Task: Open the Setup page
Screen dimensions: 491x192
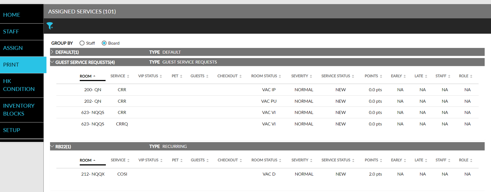Action: pos(12,130)
